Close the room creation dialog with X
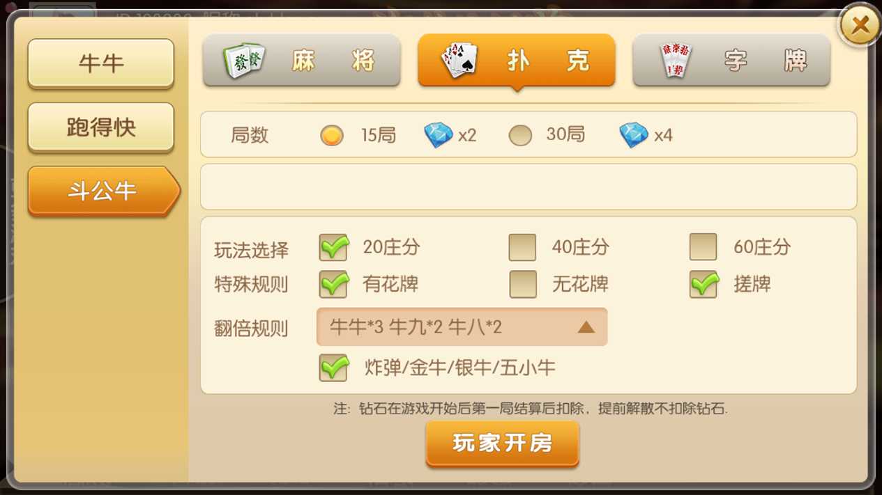The image size is (882, 495). [860, 26]
